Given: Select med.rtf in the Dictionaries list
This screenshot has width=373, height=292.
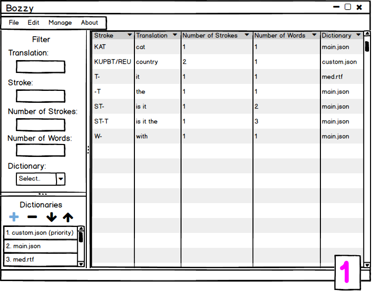Looking at the screenshot, I should (41, 259).
